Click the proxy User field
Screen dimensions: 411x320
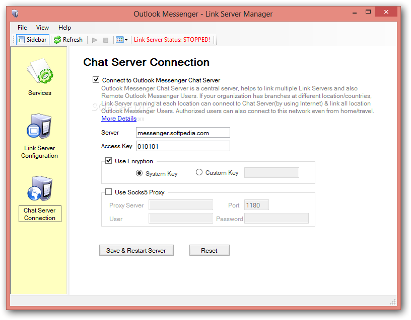[x=181, y=219]
